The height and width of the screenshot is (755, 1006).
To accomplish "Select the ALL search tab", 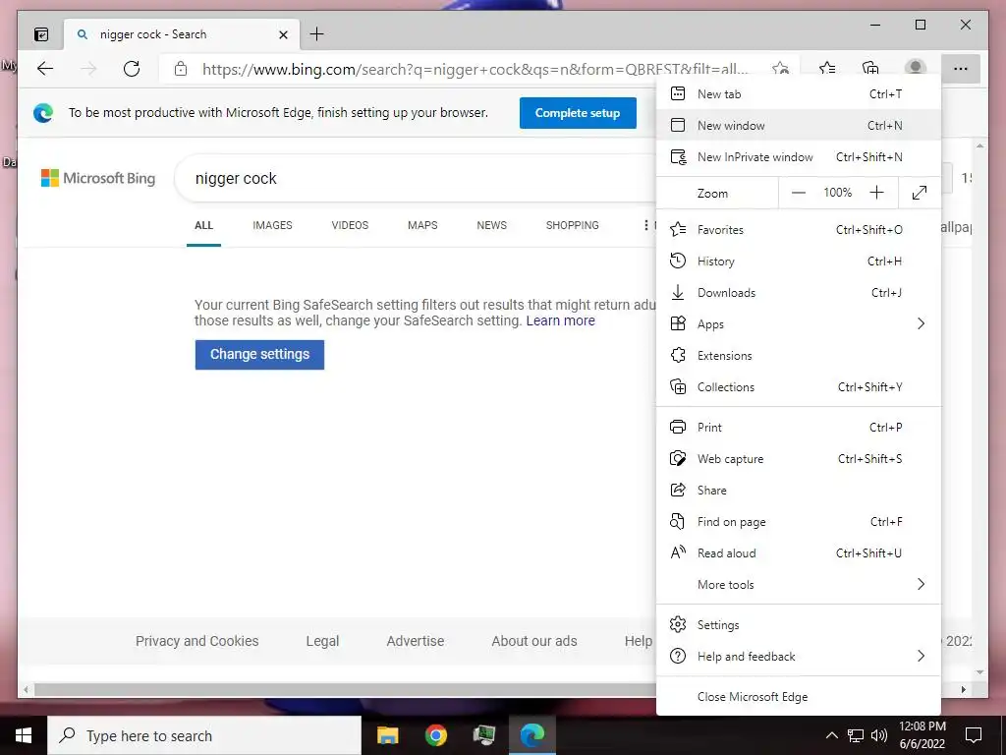I will tap(203, 225).
